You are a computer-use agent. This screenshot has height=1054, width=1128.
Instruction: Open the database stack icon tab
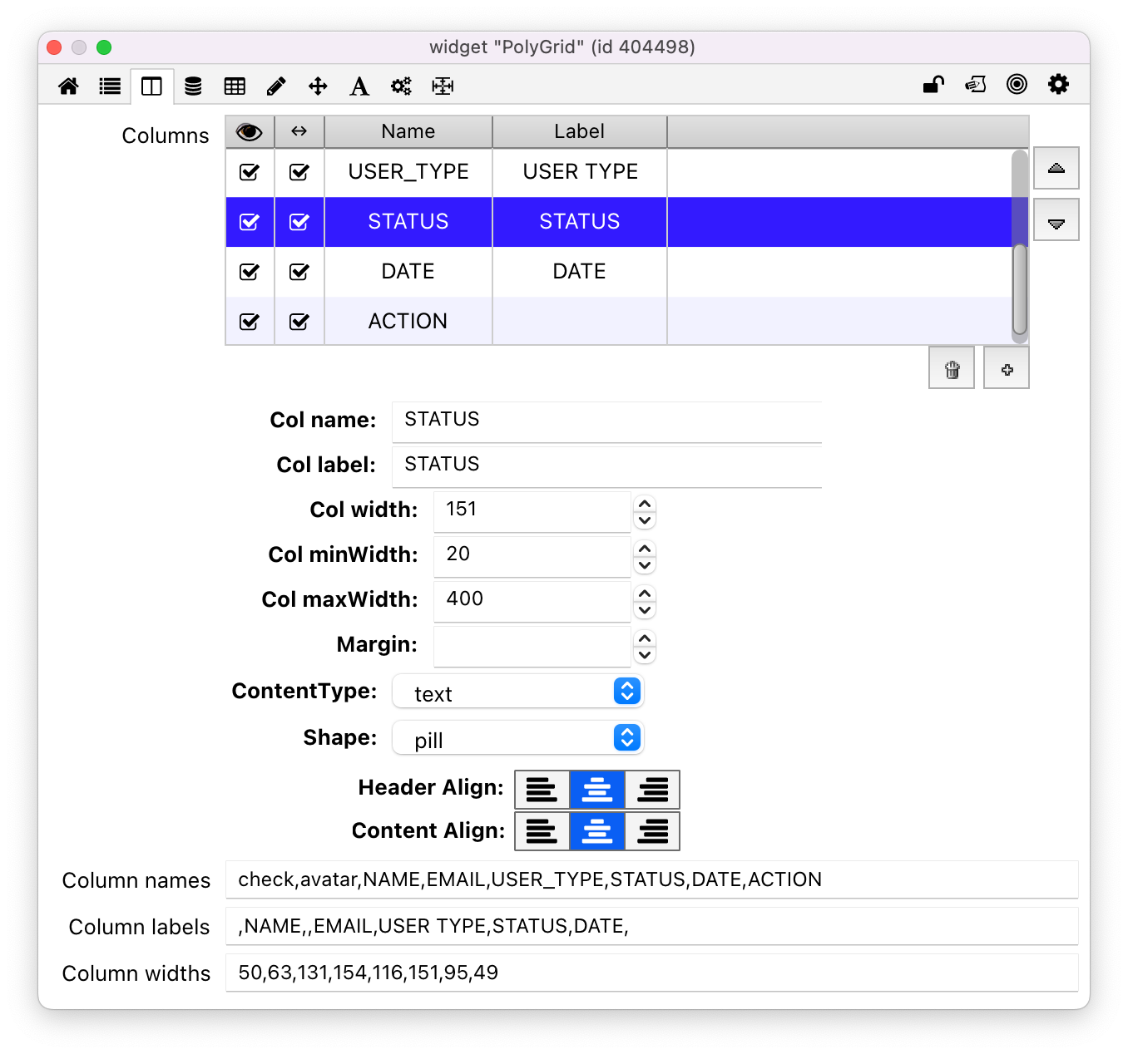(x=193, y=86)
